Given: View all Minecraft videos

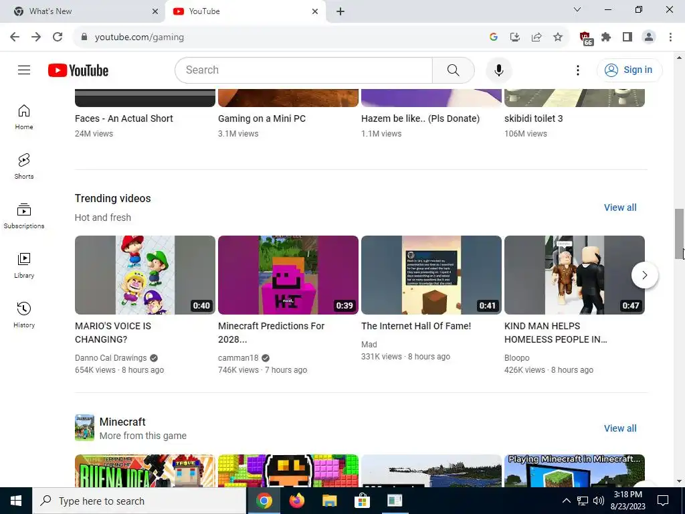Looking at the screenshot, I should click(x=620, y=428).
